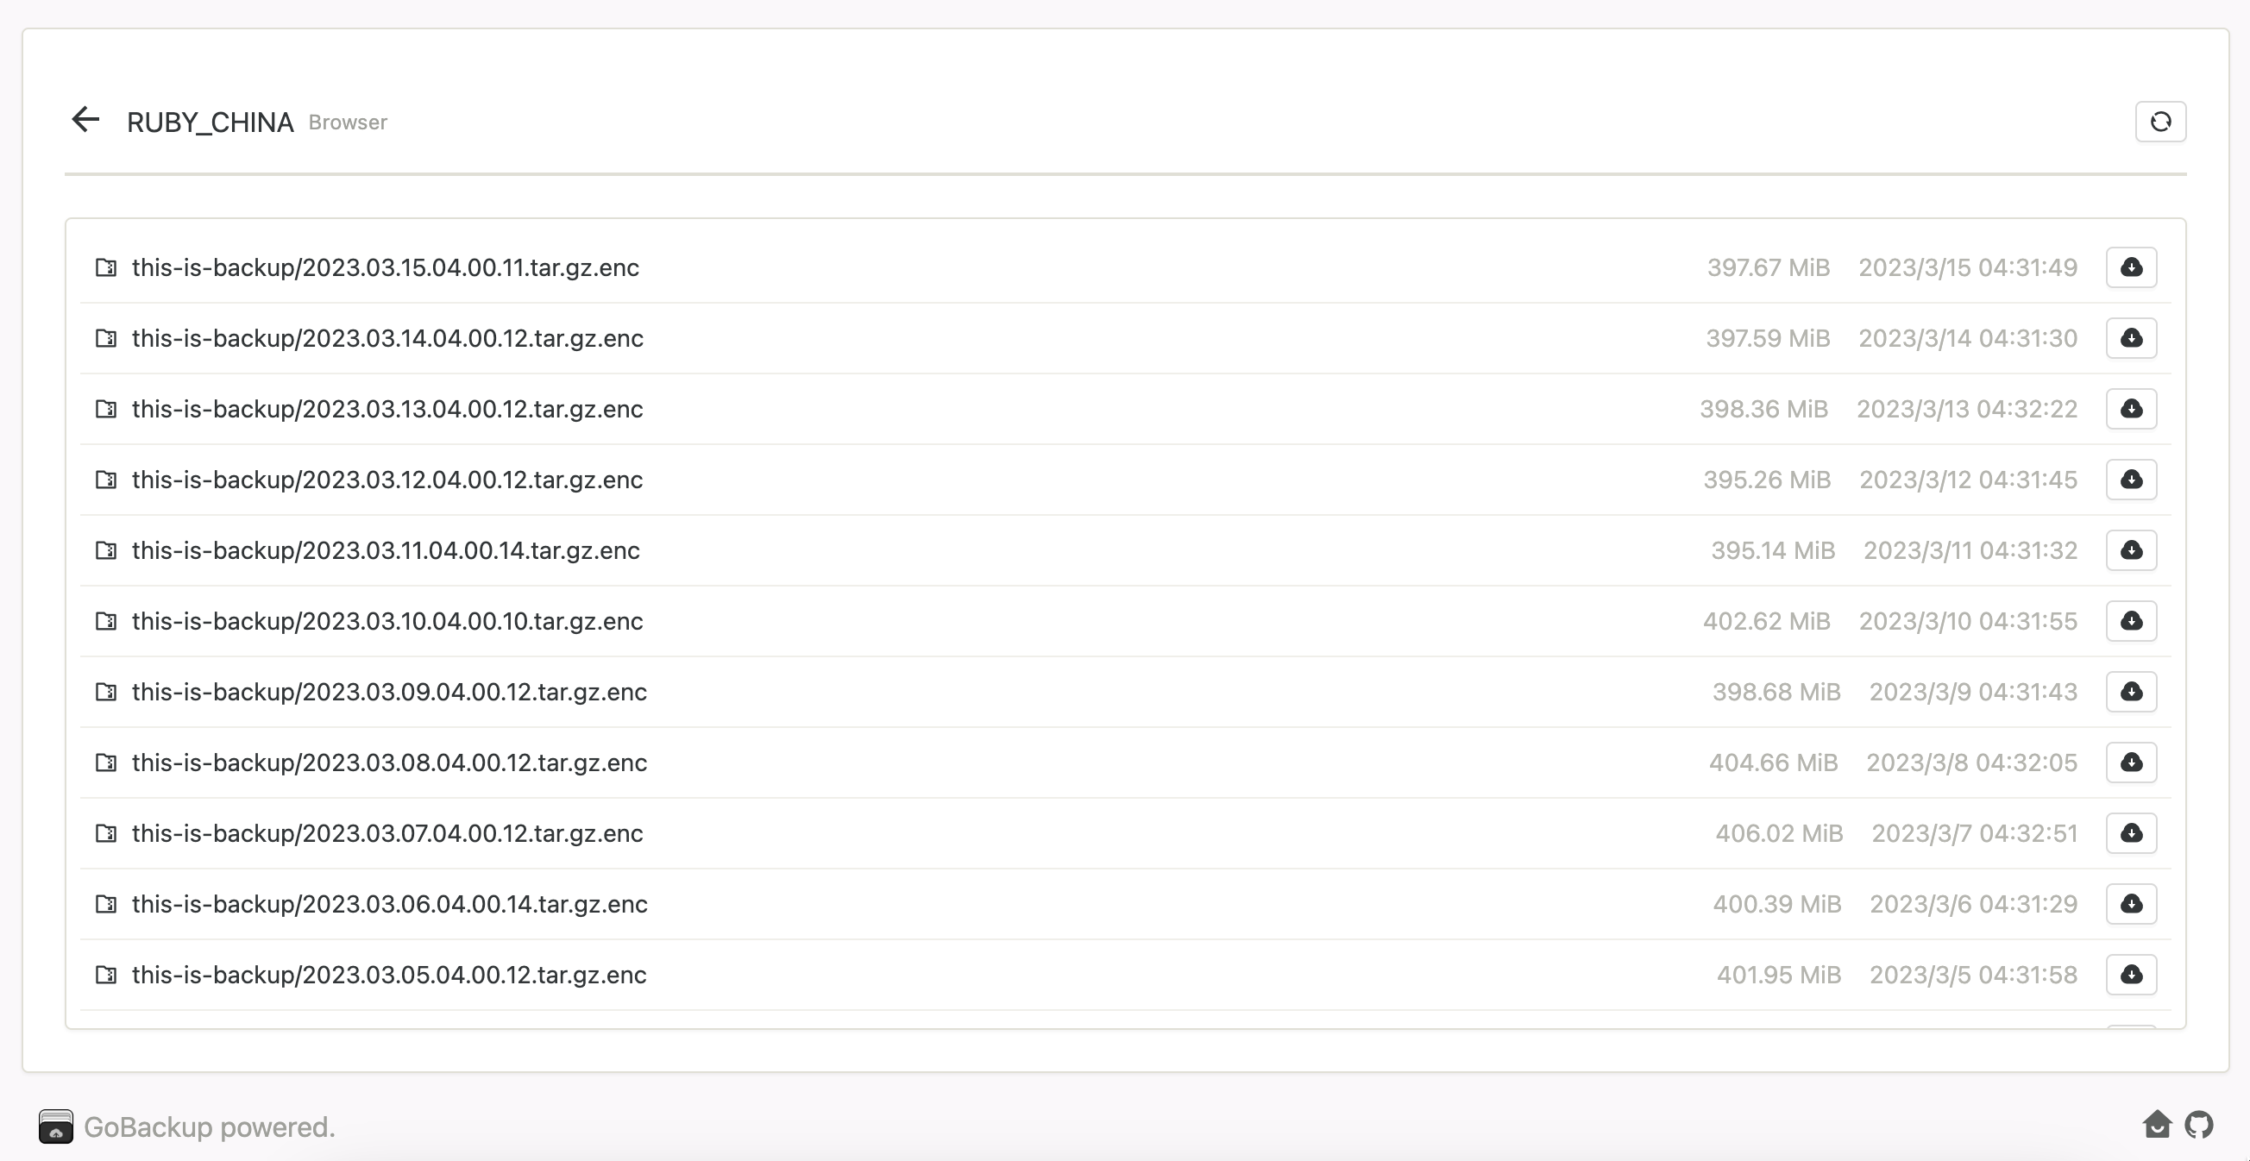Select this-is-backup/2023.03.14.04.00.12.tar.gz.enc filename
The height and width of the screenshot is (1161, 2250).
click(388, 338)
